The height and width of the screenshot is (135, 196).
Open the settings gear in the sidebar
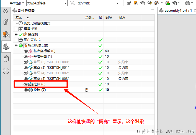click(x=6, y=11)
